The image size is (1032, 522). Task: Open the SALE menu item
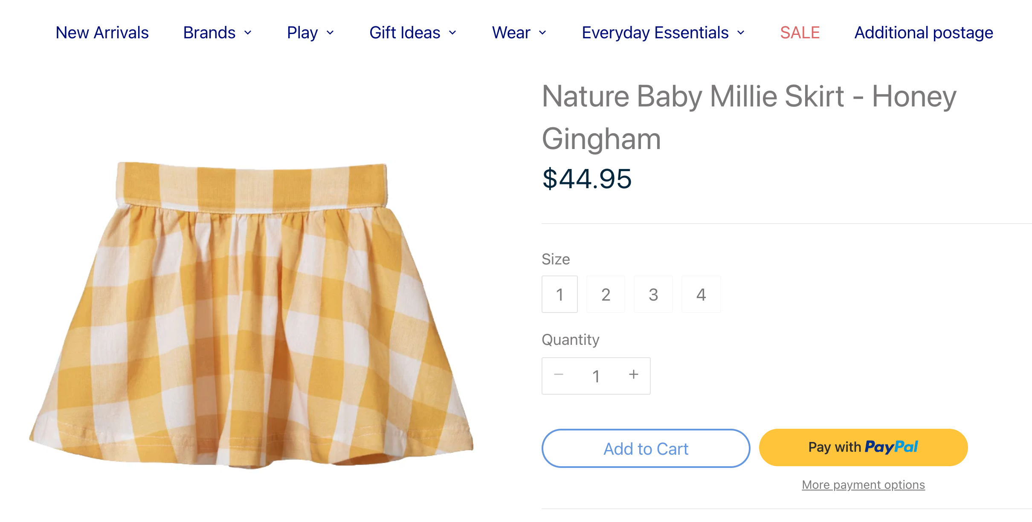[800, 33]
